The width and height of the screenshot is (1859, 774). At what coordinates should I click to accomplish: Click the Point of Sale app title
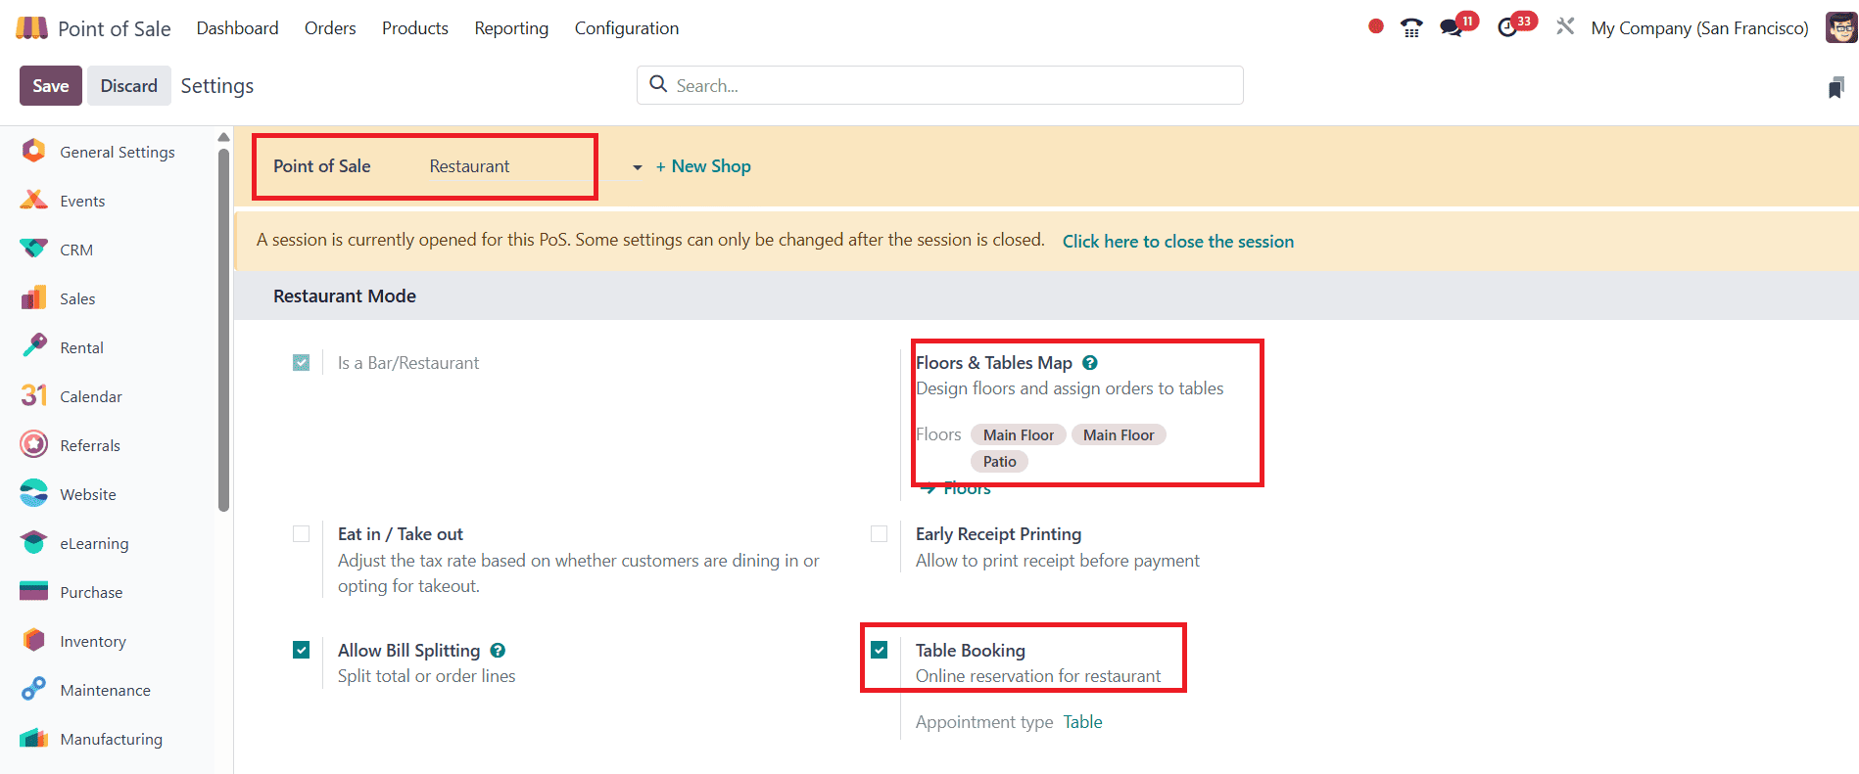click(x=115, y=28)
